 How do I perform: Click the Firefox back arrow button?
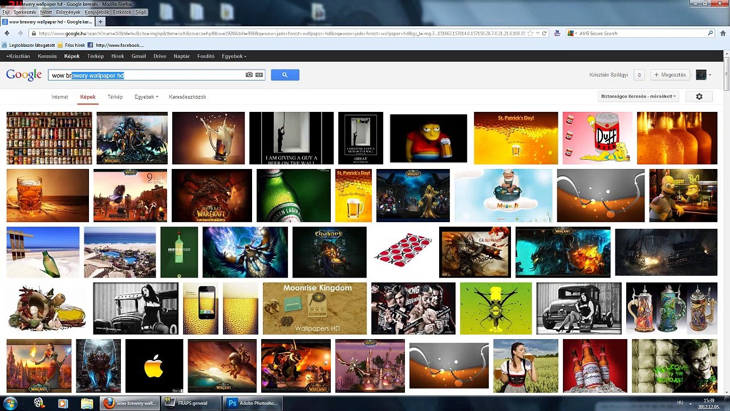pos(7,33)
